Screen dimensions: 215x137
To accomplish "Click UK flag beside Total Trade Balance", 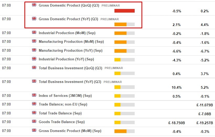I will point(34,113).
